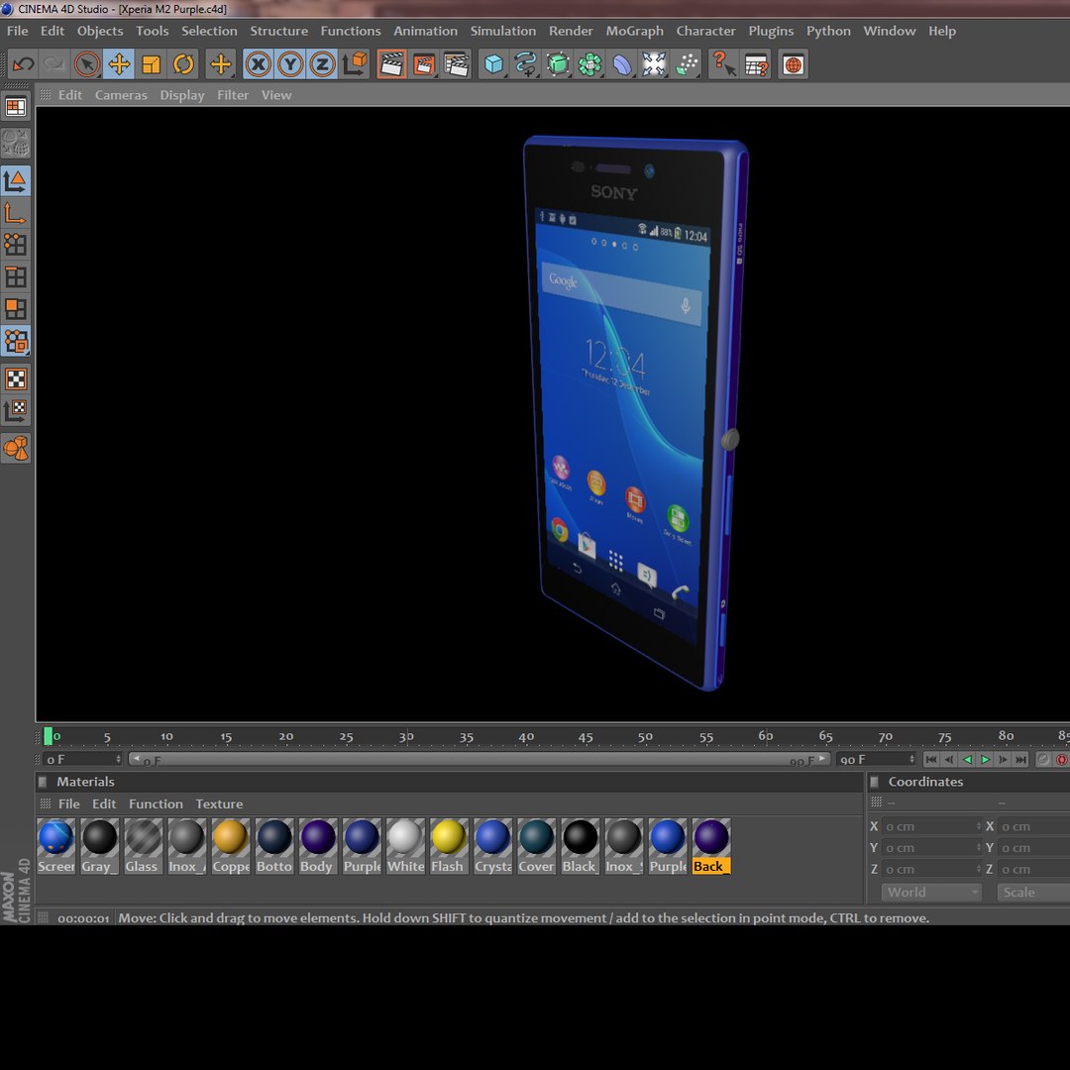
Task: Toggle the Z axis lock
Action: coord(322,64)
